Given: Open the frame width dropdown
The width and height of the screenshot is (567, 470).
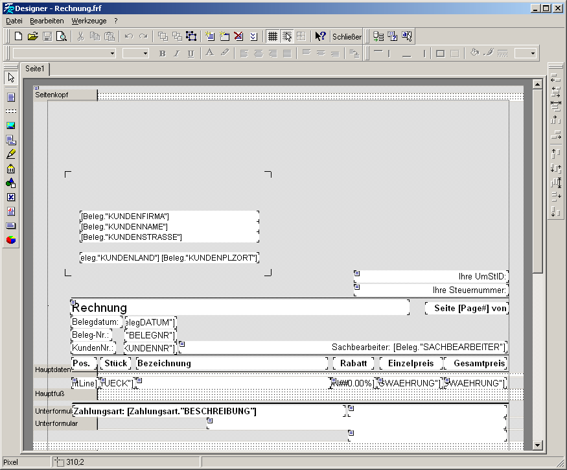Looking at the screenshot, I should (533, 54).
